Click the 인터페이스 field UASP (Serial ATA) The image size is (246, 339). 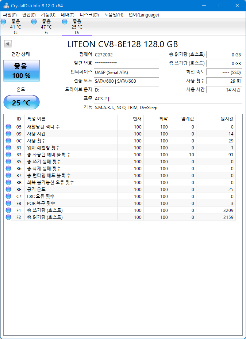click(x=127, y=72)
